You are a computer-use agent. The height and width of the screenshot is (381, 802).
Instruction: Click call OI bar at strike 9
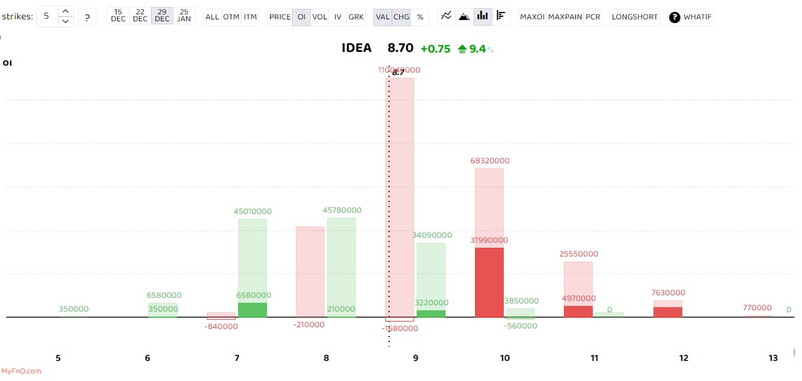pos(400,197)
